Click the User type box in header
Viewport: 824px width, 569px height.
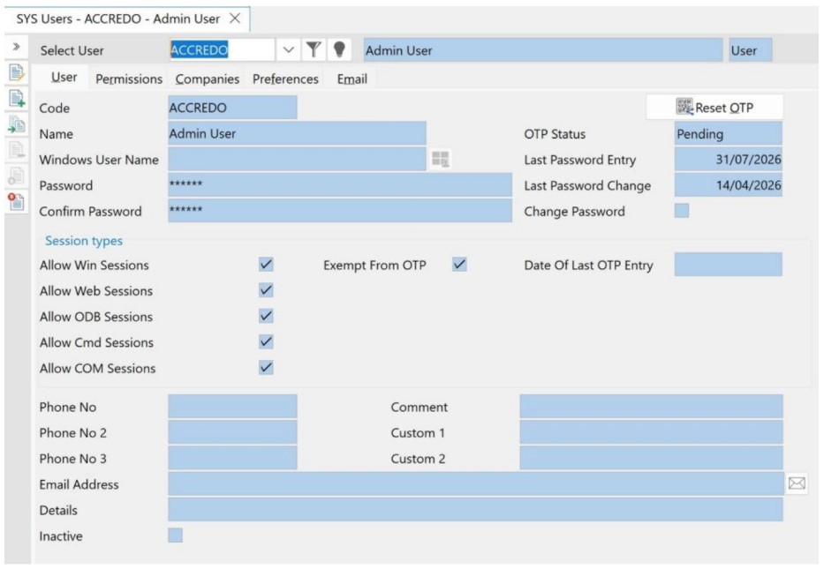click(751, 50)
